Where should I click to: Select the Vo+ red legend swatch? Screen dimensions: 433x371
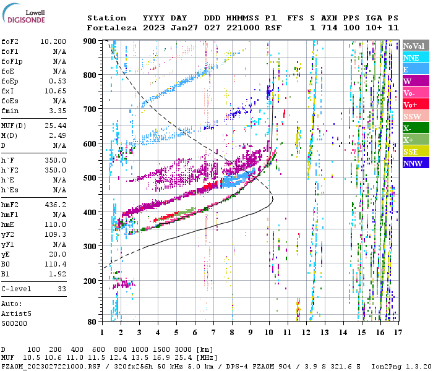[416, 104]
